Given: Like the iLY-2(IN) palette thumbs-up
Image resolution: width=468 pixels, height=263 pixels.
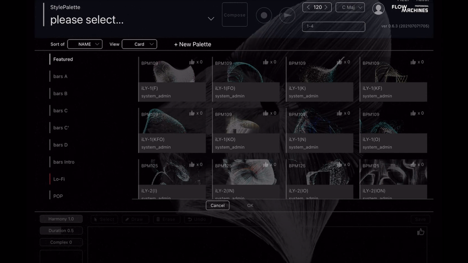Looking at the screenshot, I should pyautogui.click(x=265, y=164).
